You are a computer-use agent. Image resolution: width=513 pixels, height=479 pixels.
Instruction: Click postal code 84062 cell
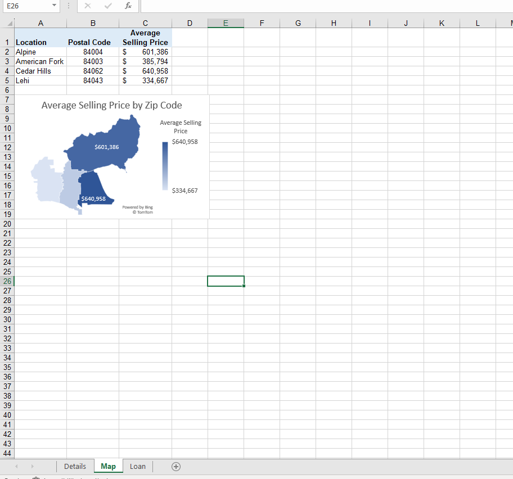(x=93, y=71)
